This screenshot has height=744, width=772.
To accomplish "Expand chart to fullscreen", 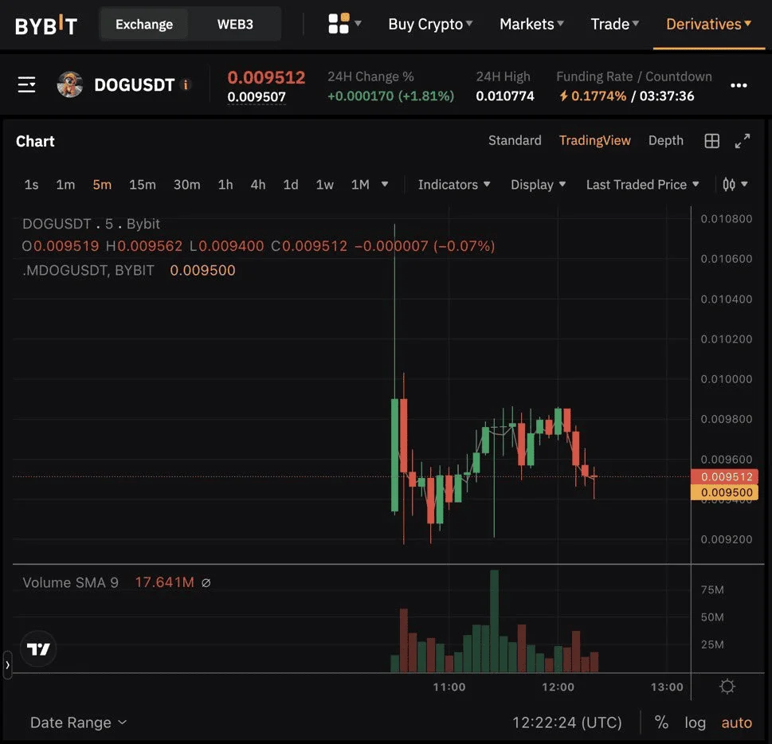I will [x=743, y=141].
